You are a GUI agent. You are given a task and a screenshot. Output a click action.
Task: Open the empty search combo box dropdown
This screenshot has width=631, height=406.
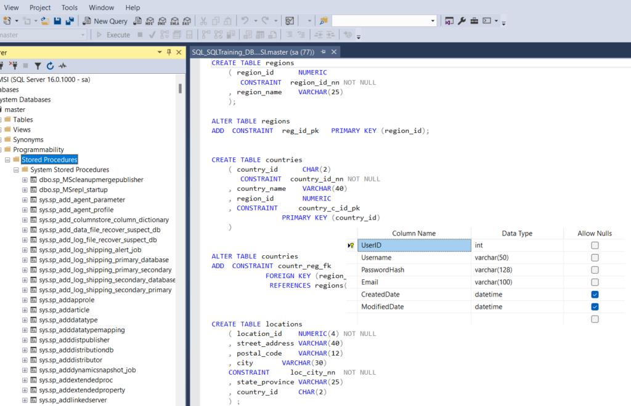tap(433, 21)
